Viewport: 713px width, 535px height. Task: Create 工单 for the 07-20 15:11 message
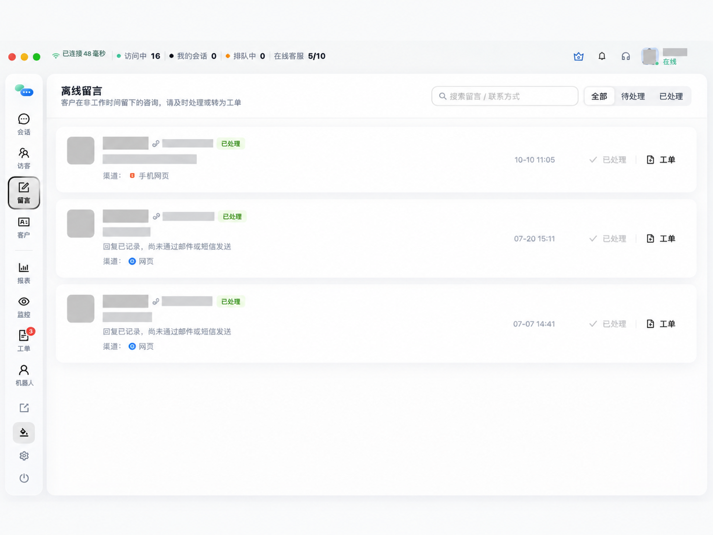pyautogui.click(x=660, y=238)
